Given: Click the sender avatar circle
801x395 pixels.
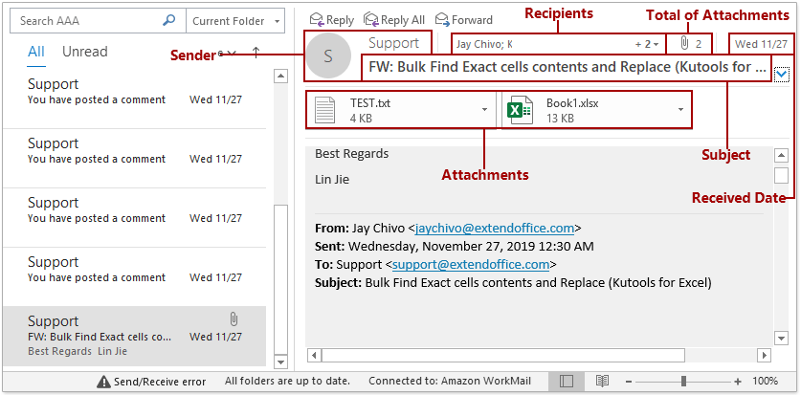Looking at the screenshot, I should pyautogui.click(x=328, y=56).
